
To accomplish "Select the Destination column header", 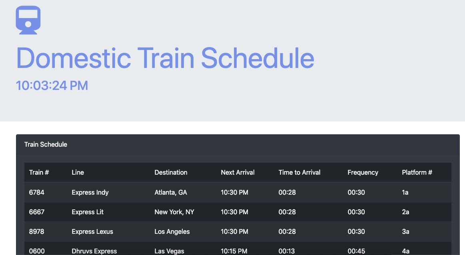I will click(x=171, y=172).
